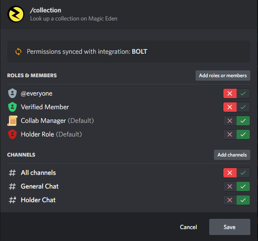Deny Holder Chat with the X toggle
This screenshot has height=241, width=258.
(x=230, y=200)
